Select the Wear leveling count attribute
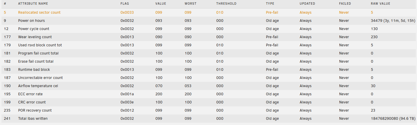The height and width of the screenshot is (125, 417). pos(35,37)
